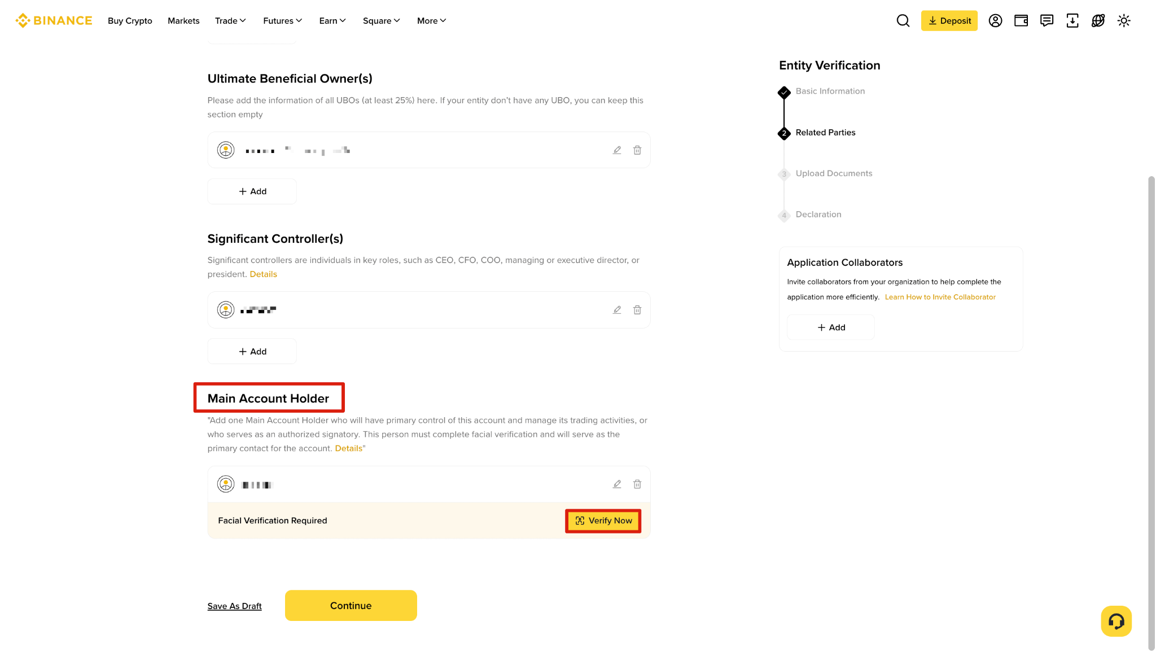Open the user profile icon
Image resolution: width=1156 pixels, height=652 pixels.
pos(995,21)
